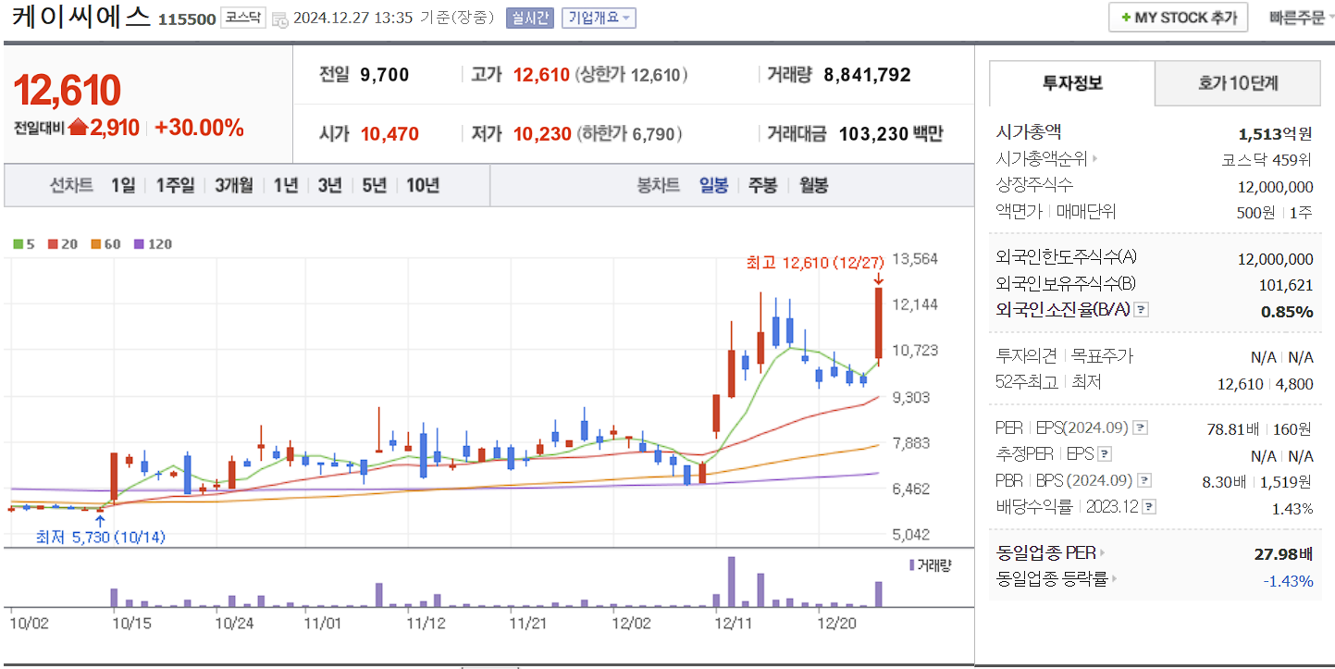Click the 코스닥 market badge next to 115500
1335x669 pixels.
[x=241, y=19]
